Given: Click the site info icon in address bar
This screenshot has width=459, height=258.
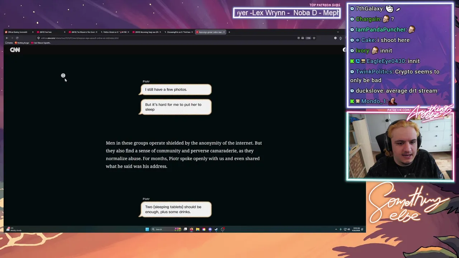Looking at the screenshot, I should click(x=38, y=38).
